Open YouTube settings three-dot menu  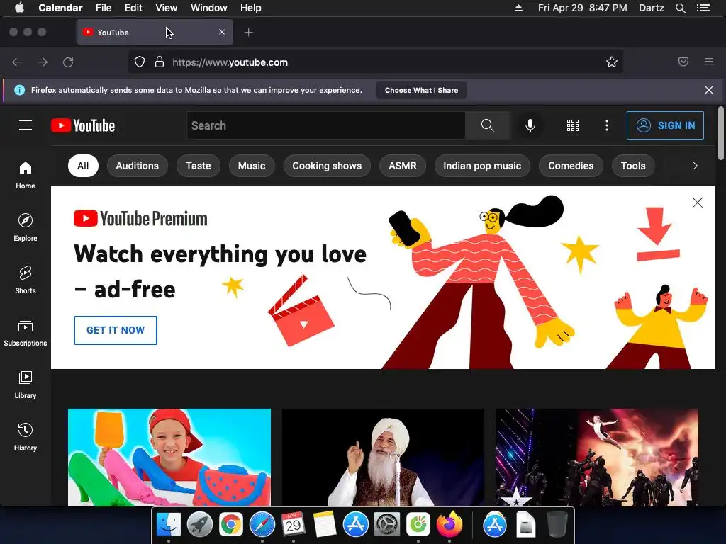[x=607, y=125]
